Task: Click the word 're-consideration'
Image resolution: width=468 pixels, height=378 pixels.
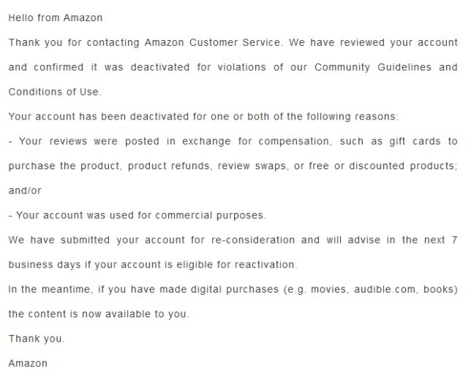Action: click(253, 240)
